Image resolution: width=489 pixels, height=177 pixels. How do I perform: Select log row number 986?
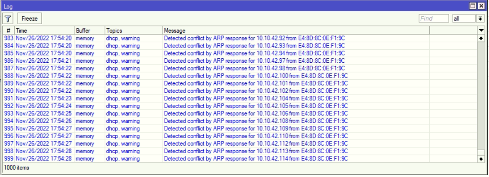pos(240,61)
